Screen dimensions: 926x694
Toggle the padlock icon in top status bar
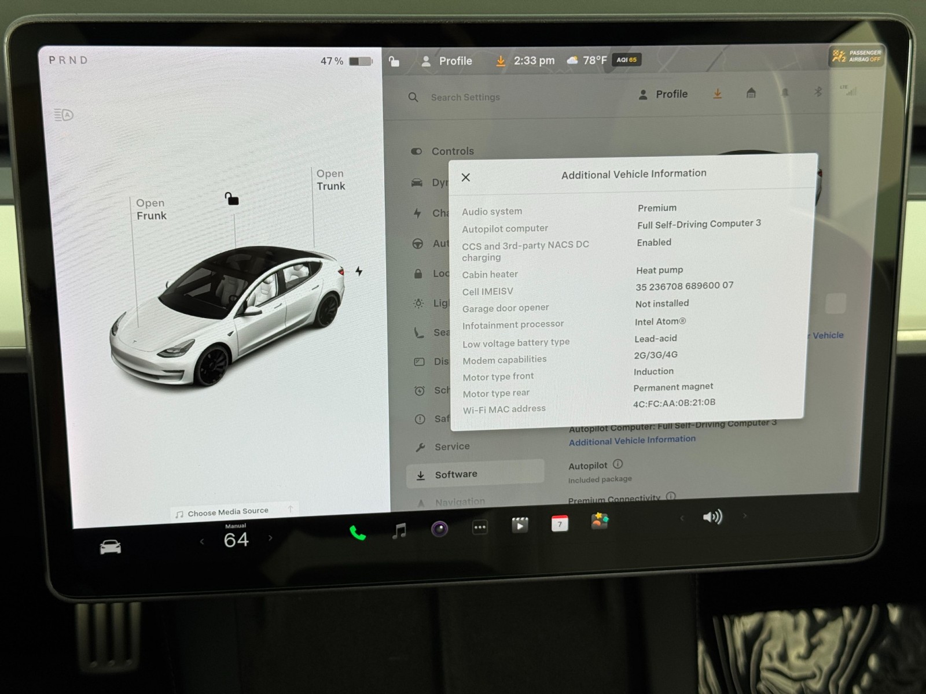click(x=394, y=61)
